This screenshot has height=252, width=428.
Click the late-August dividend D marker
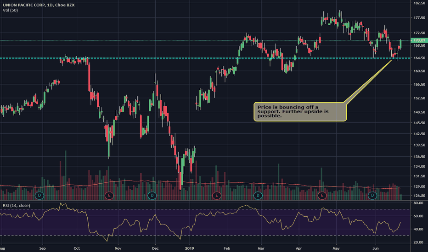pos(39,195)
